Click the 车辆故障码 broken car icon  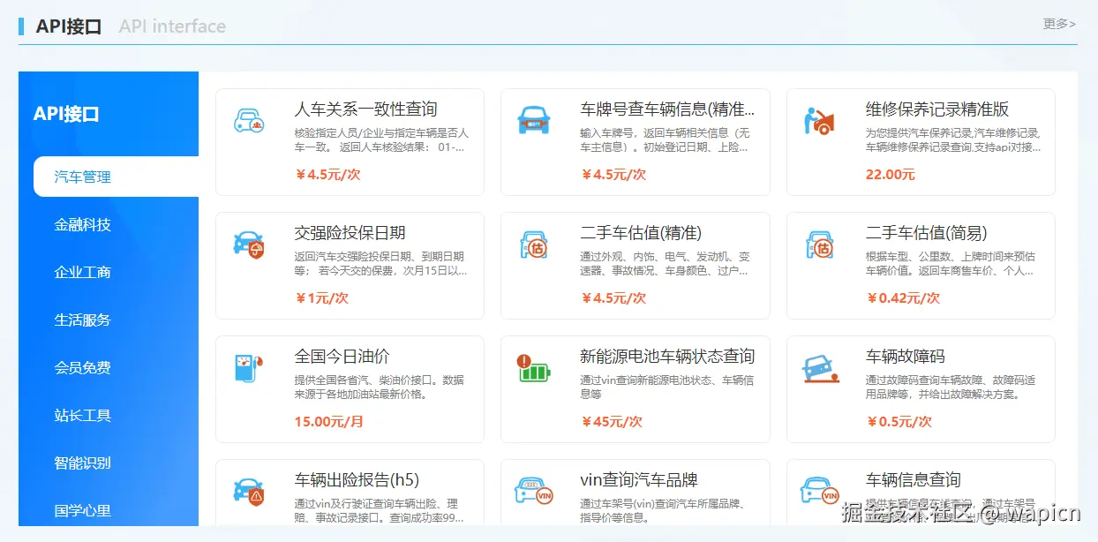[x=819, y=370]
